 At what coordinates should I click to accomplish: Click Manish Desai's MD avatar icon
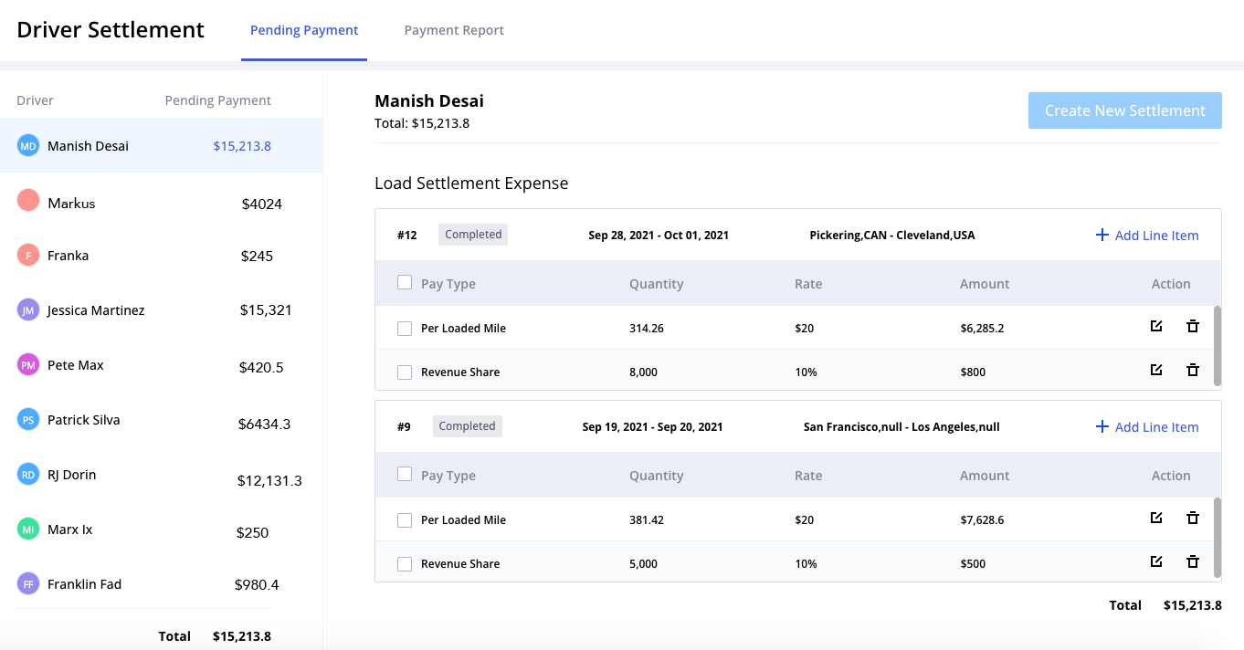coord(27,145)
